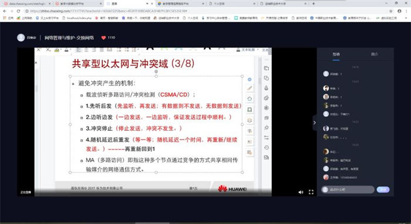Click the blue circle icon atop floating toolbar
Screen dimensions: 411x224
(x=250, y=79)
